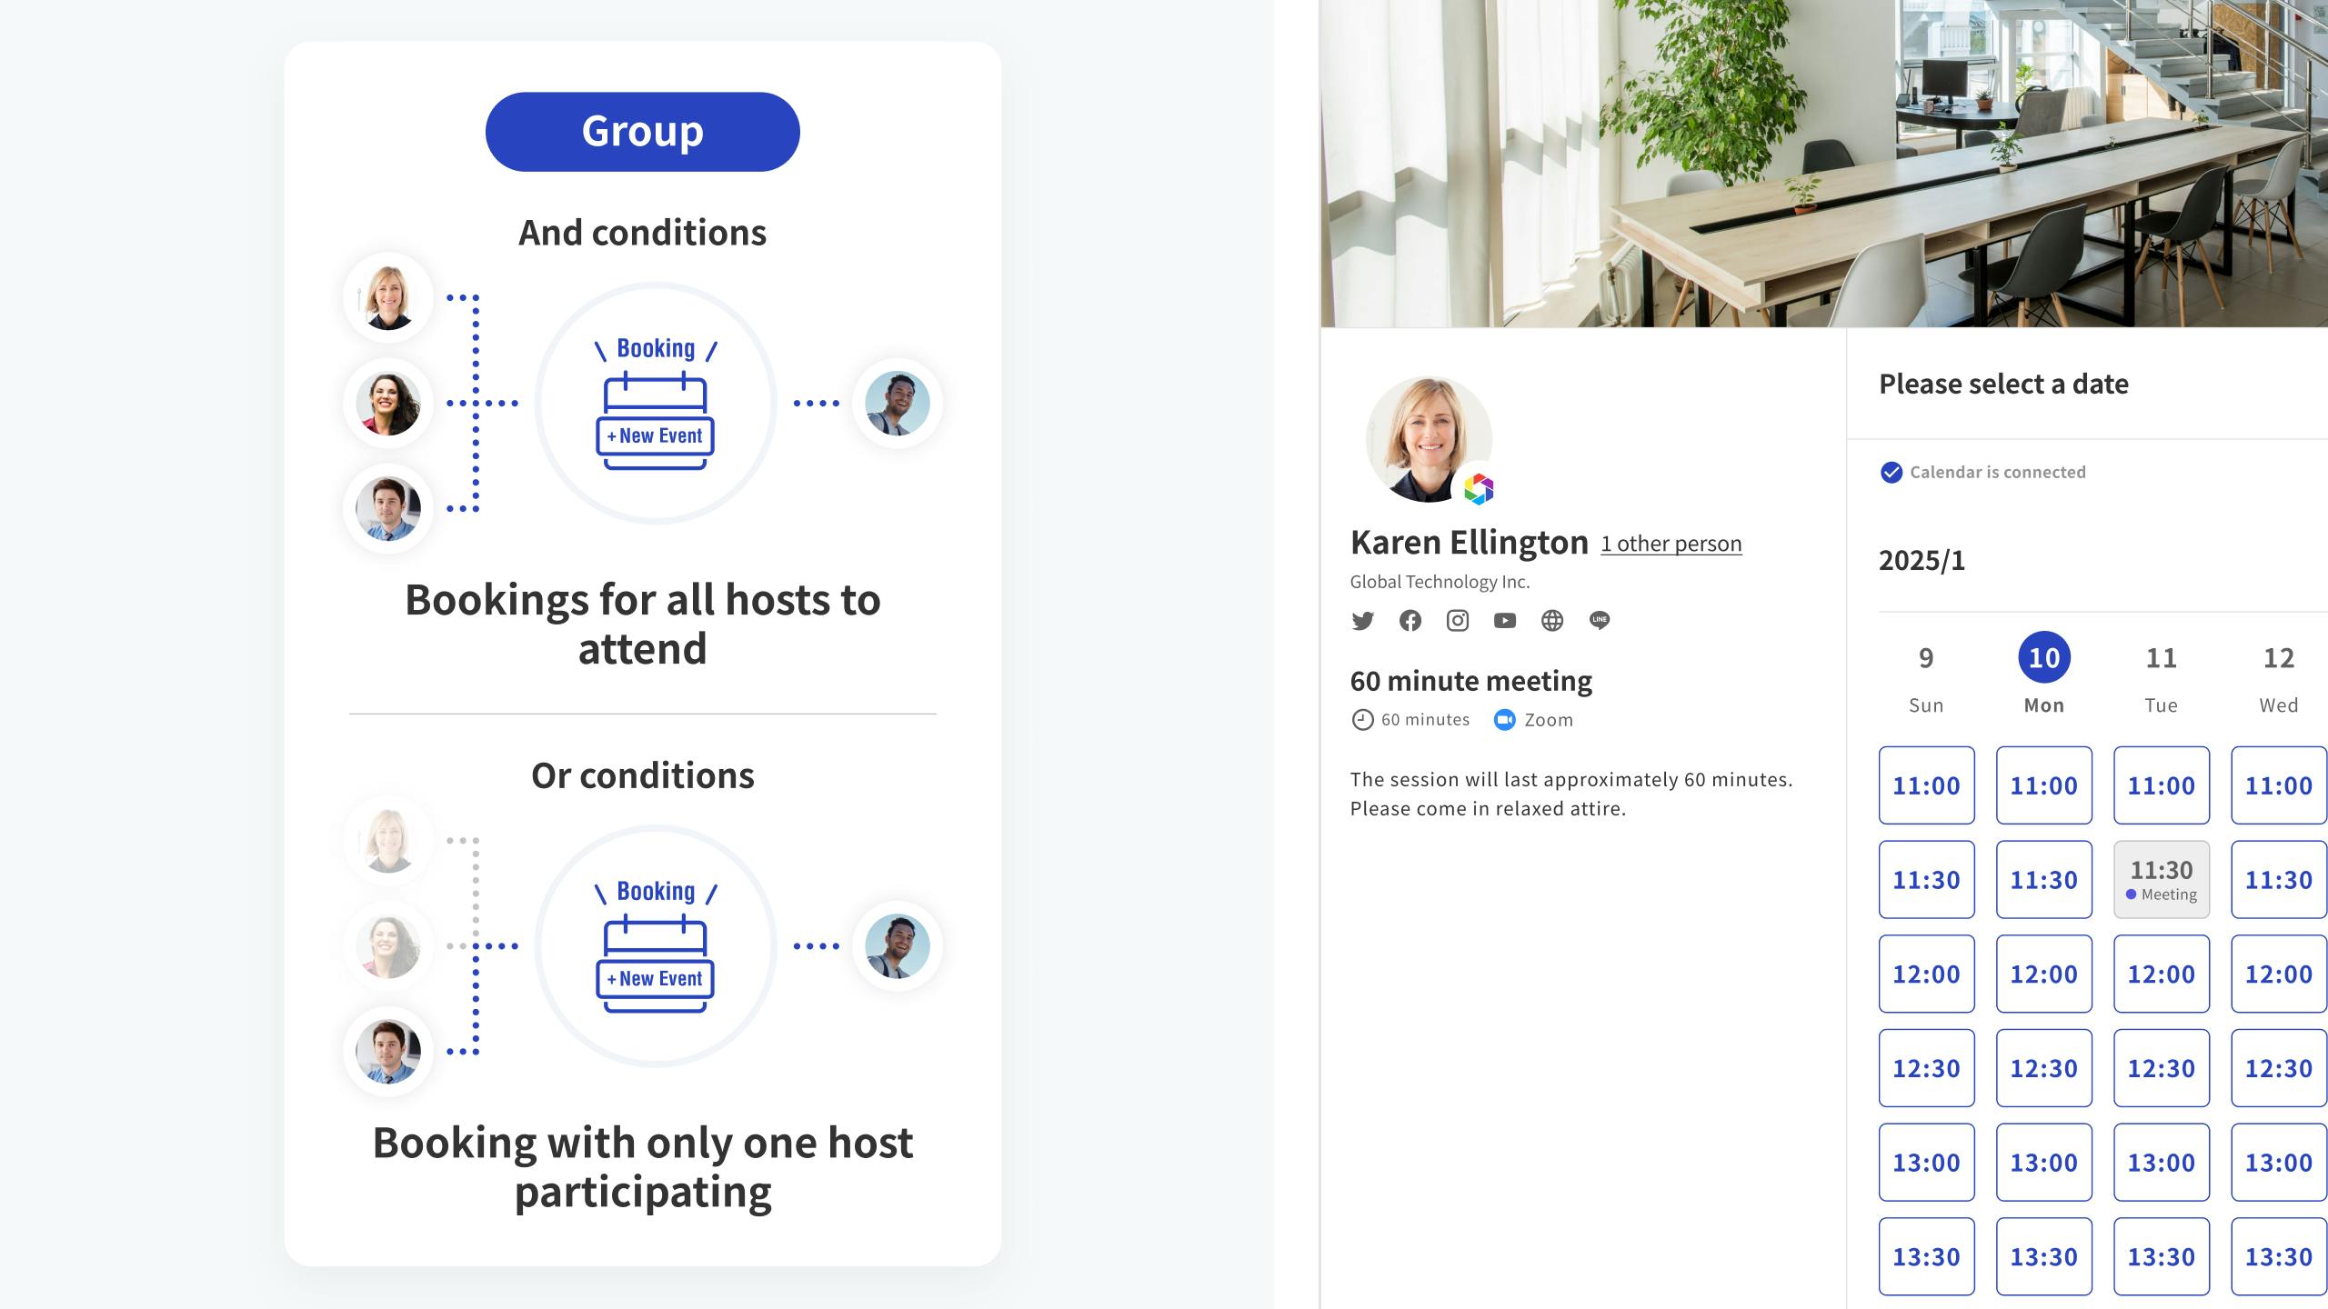Choose the 12:00 slot on Monday
The height and width of the screenshot is (1309, 2328).
click(2043, 974)
